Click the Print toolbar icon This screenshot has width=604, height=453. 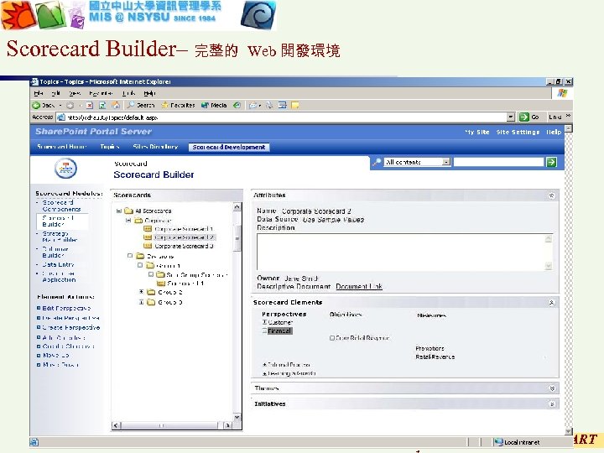point(269,105)
